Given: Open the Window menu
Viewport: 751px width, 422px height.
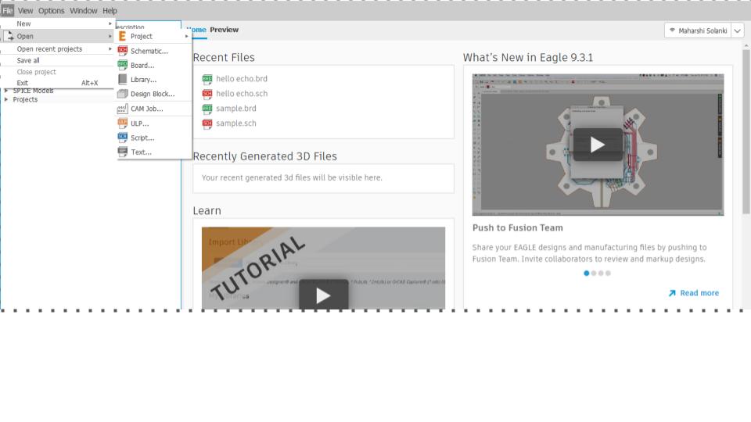Looking at the screenshot, I should (84, 10).
